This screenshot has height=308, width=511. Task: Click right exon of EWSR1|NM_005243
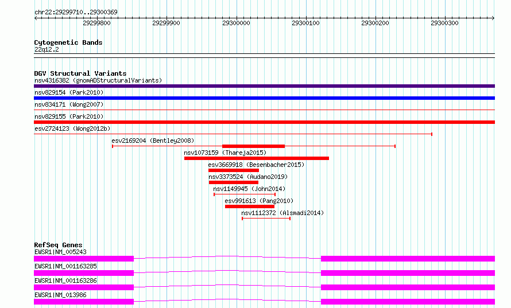coord(408,259)
